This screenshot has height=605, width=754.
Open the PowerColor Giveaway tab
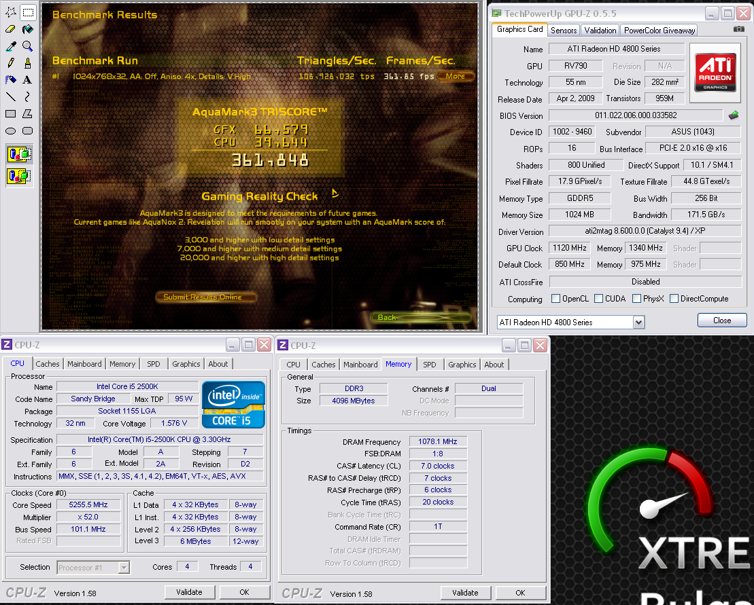coord(659,31)
